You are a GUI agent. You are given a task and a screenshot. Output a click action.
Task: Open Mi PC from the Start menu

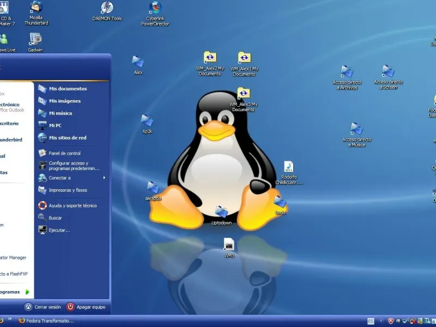point(55,125)
